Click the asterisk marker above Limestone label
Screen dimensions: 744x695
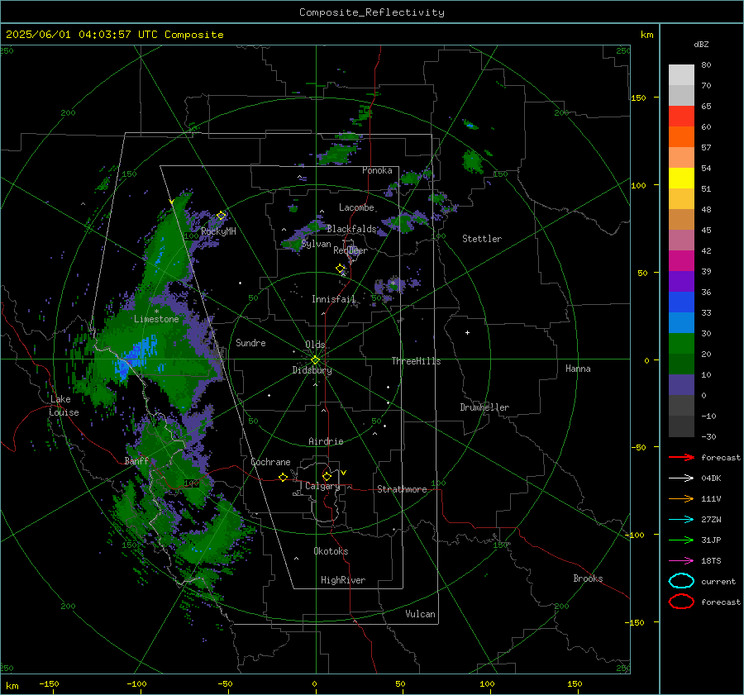coord(156,312)
